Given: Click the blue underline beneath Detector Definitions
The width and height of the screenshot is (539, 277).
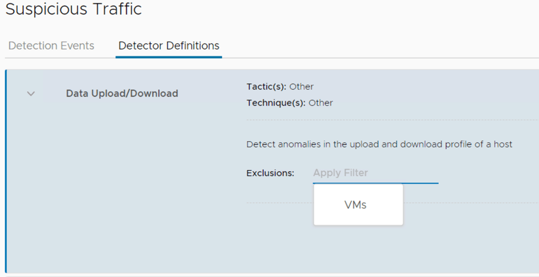Looking at the screenshot, I should pos(169,57).
